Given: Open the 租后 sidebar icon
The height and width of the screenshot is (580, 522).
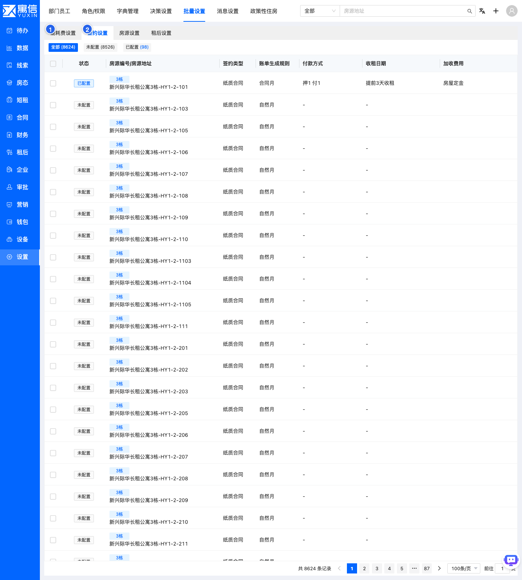Looking at the screenshot, I should (x=9, y=152).
